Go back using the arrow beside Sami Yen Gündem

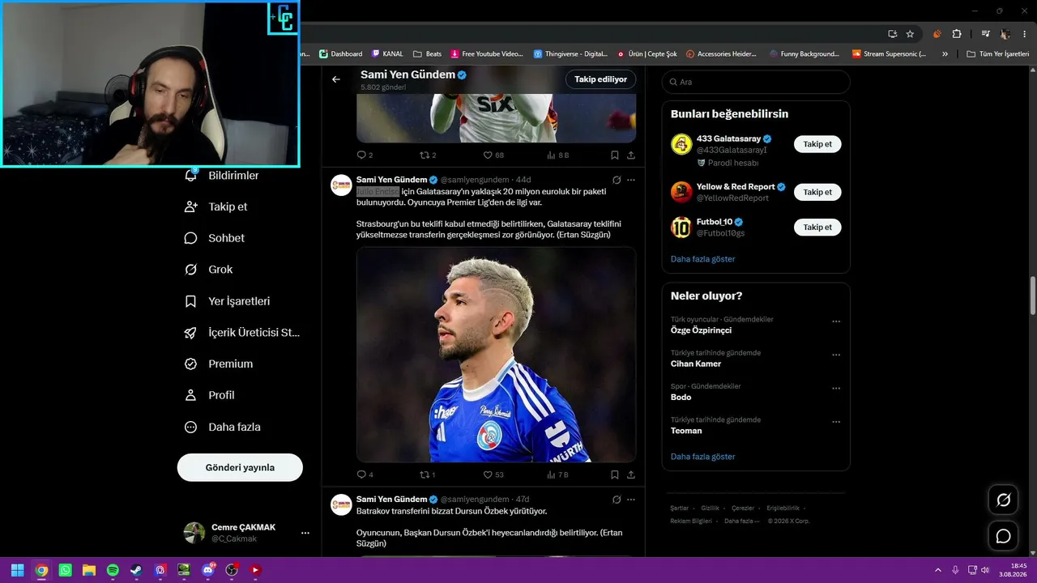coord(336,79)
